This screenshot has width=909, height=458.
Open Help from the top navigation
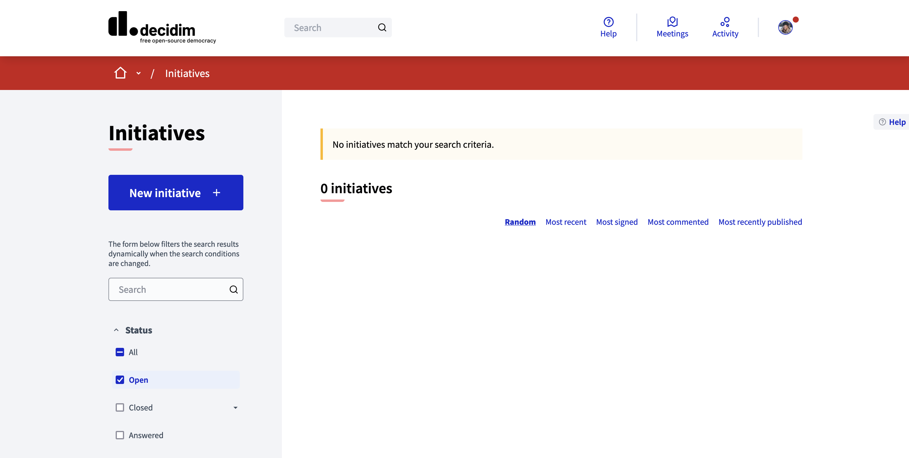608,27
